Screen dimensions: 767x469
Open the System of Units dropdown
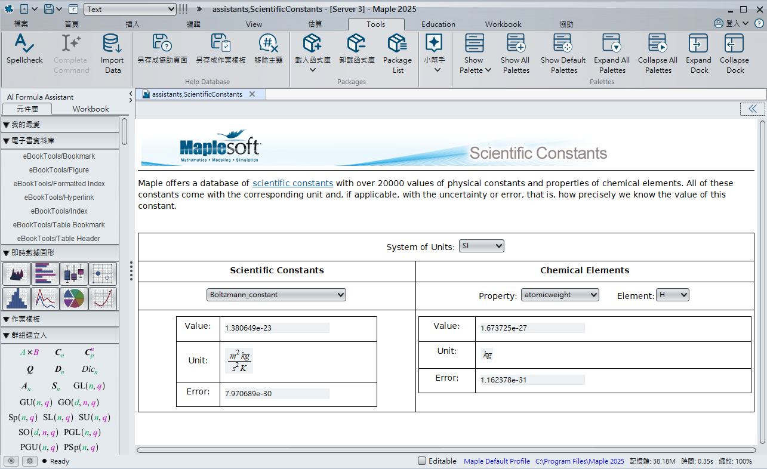coord(481,246)
